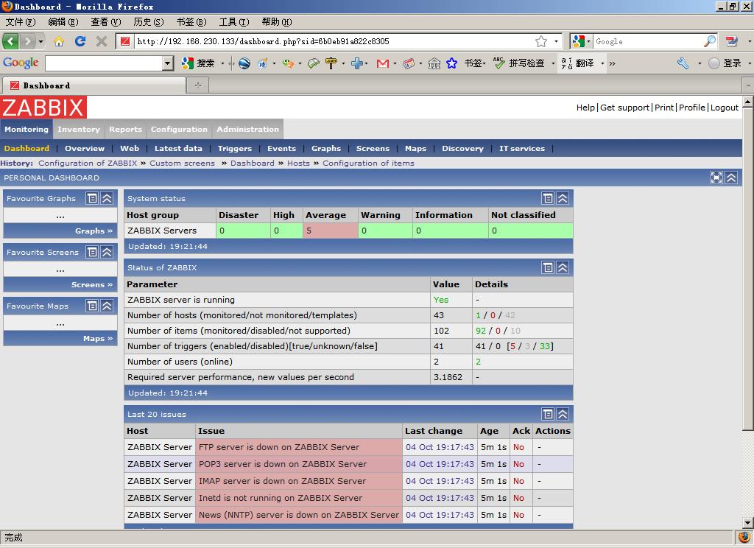Go to the browser home page icon

tap(59, 41)
